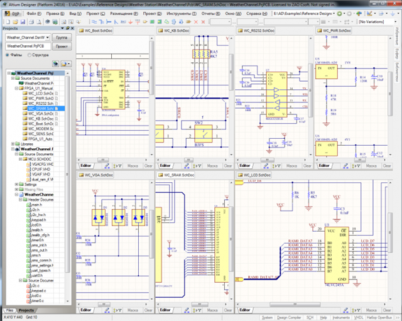Switch to the WC_RS232.SchDoc tab
Screen dimensions: 402x321
[x=256, y=31]
